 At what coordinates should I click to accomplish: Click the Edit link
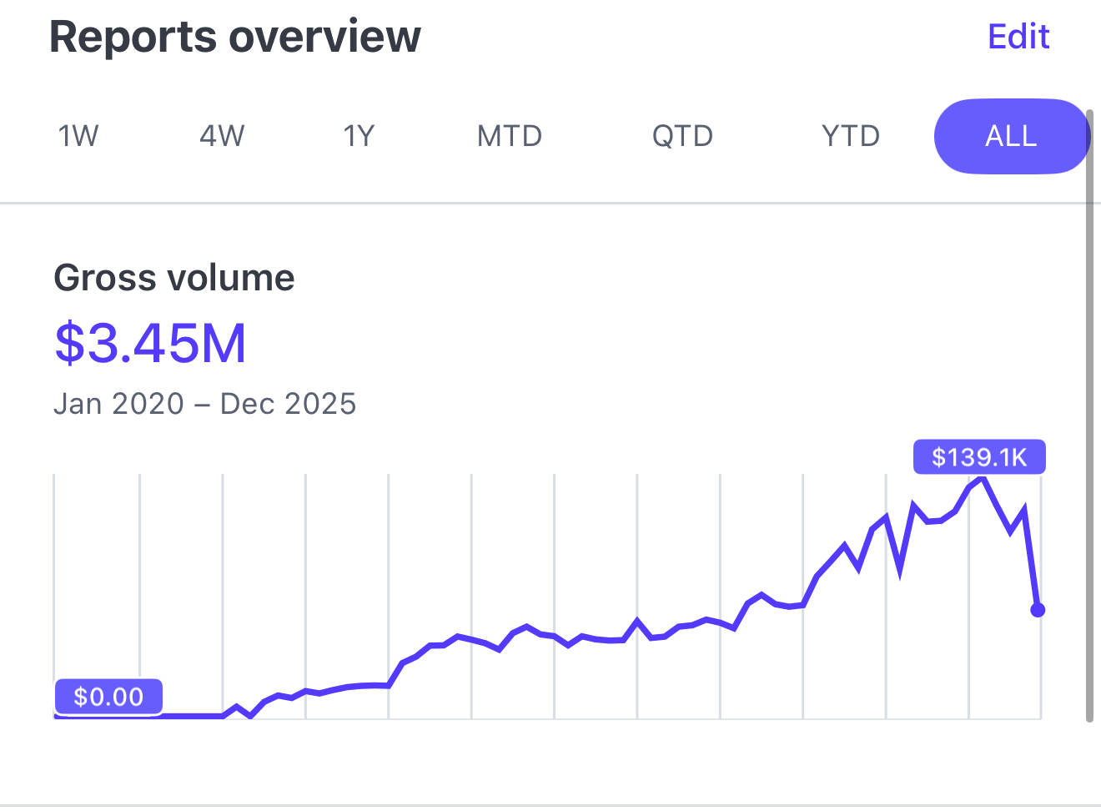click(1018, 37)
